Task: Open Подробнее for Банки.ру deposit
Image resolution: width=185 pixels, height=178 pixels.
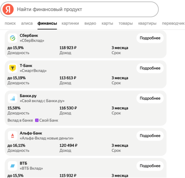Action: [x=150, y=98]
